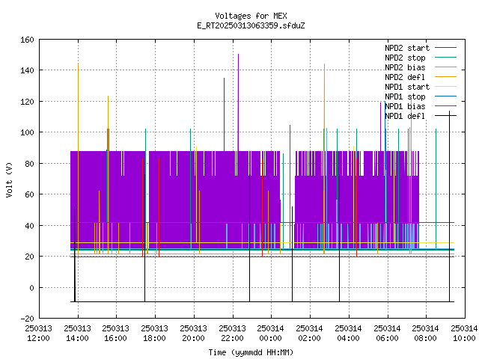
Task: Click the '250314 06:00' x-axis tick label
Action: coord(387,334)
